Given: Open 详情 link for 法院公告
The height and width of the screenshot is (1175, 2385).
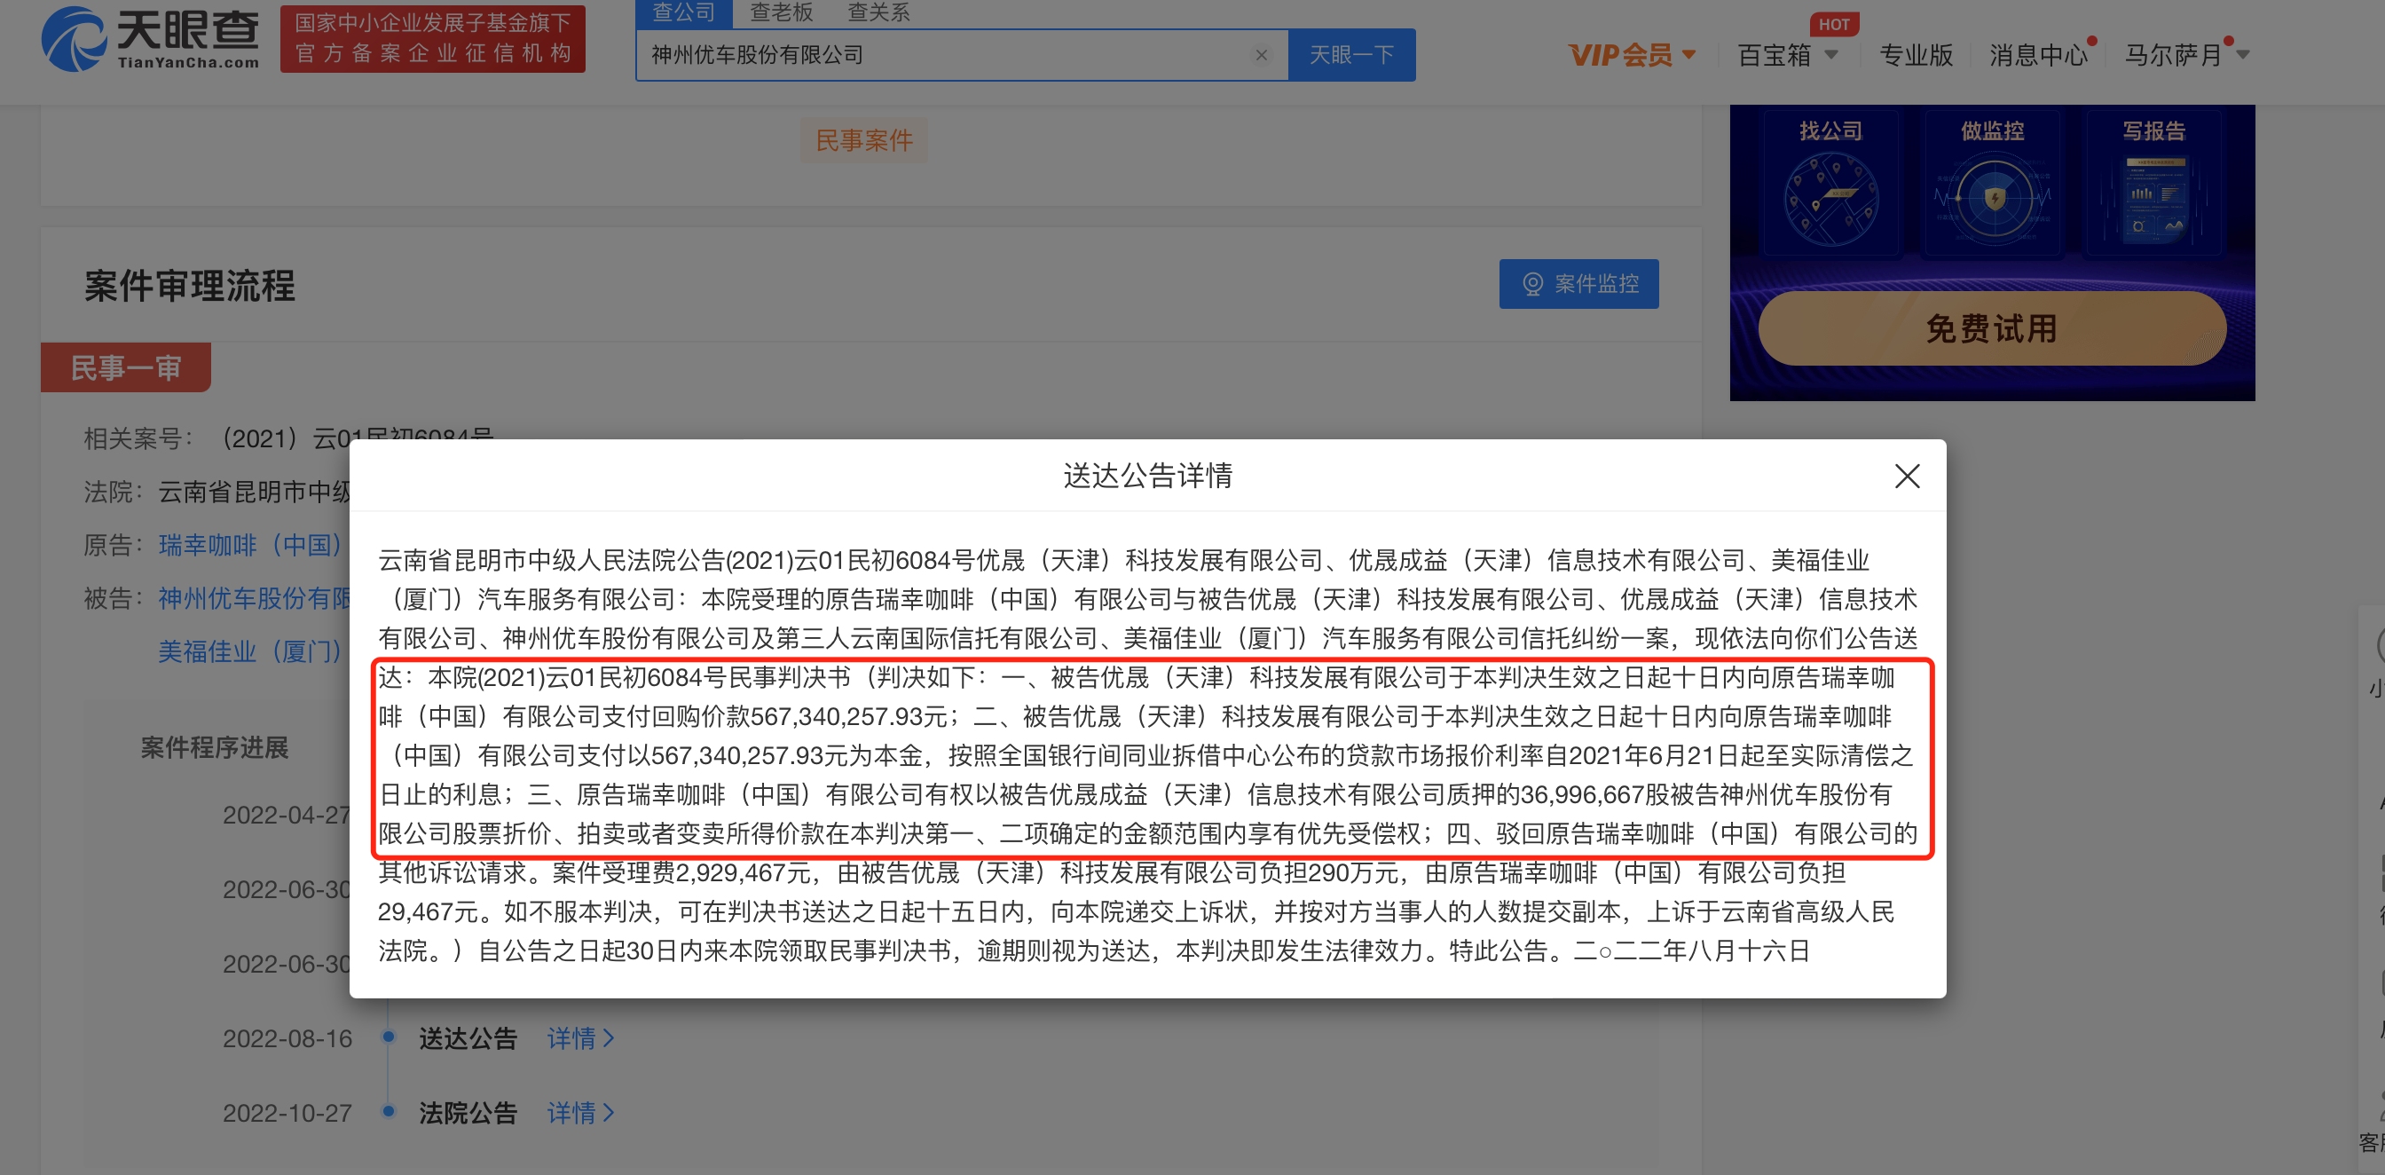Looking at the screenshot, I should [579, 1112].
